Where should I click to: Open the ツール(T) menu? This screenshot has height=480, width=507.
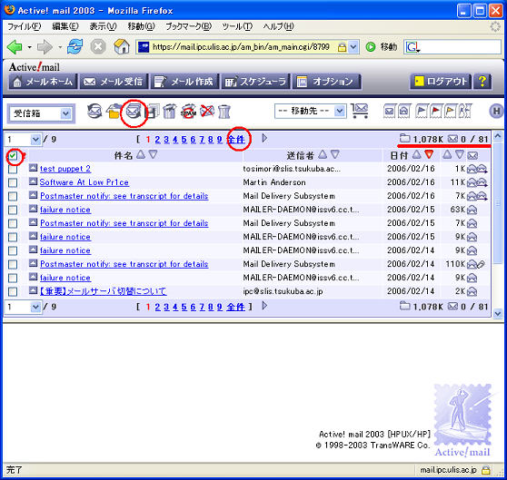[237, 26]
